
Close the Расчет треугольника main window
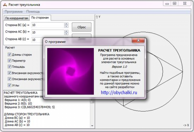pyautogui.click(x=185, y=3)
